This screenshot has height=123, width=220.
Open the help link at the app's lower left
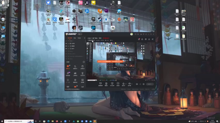73,89
